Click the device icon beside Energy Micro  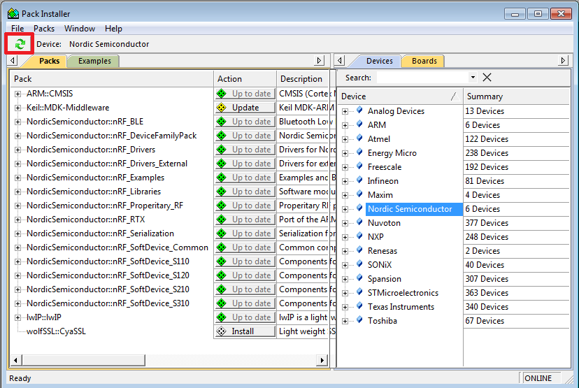pos(359,152)
